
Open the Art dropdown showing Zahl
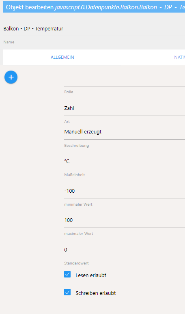point(125,108)
